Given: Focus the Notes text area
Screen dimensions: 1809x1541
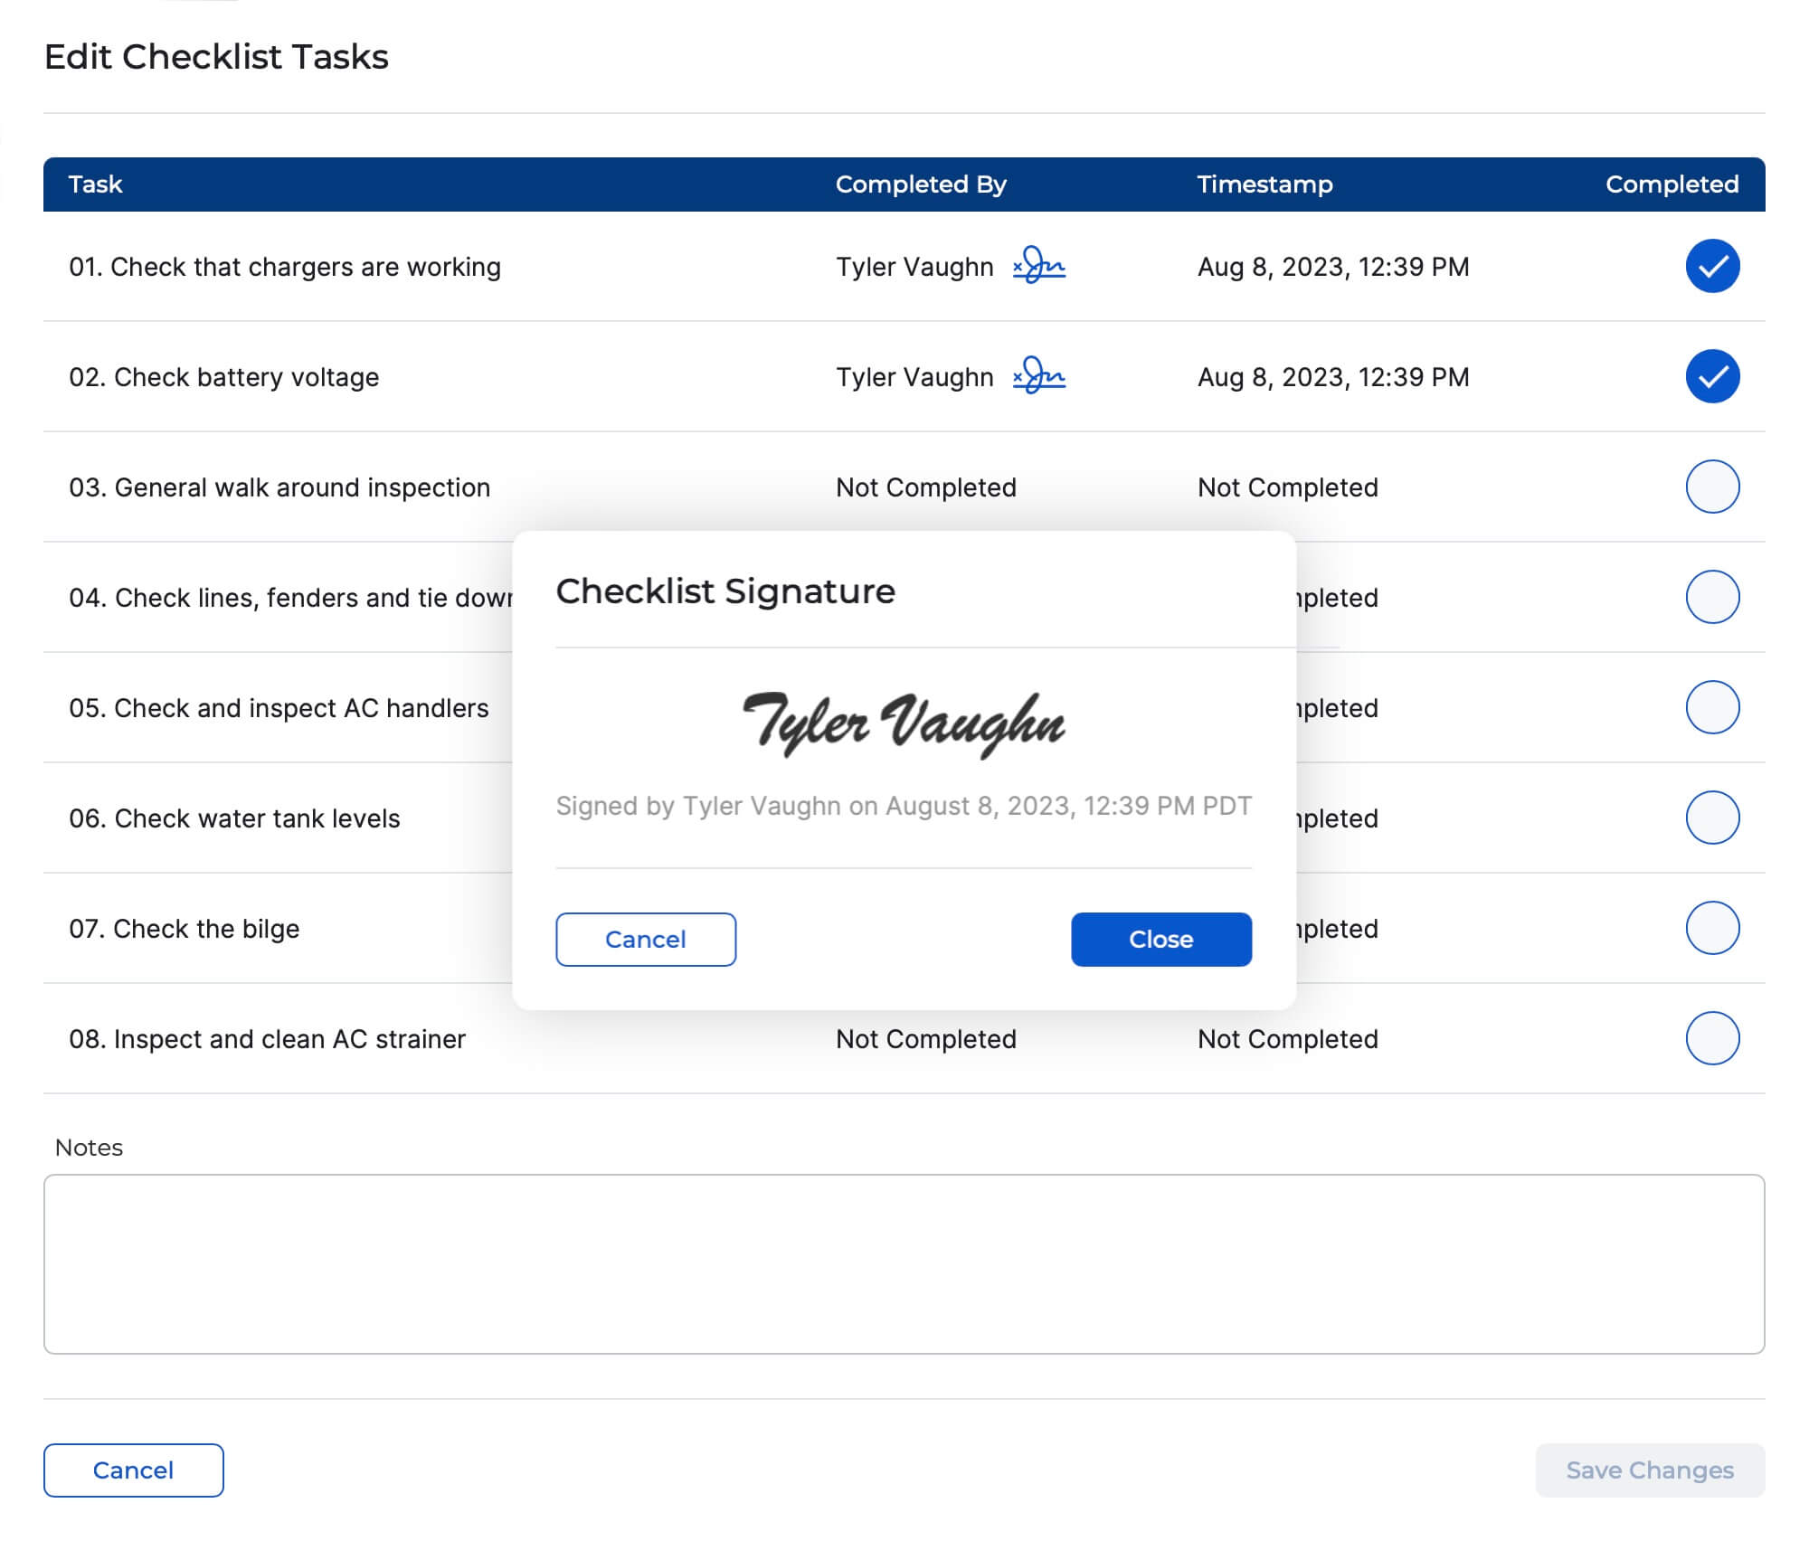Looking at the screenshot, I should click(x=904, y=1263).
